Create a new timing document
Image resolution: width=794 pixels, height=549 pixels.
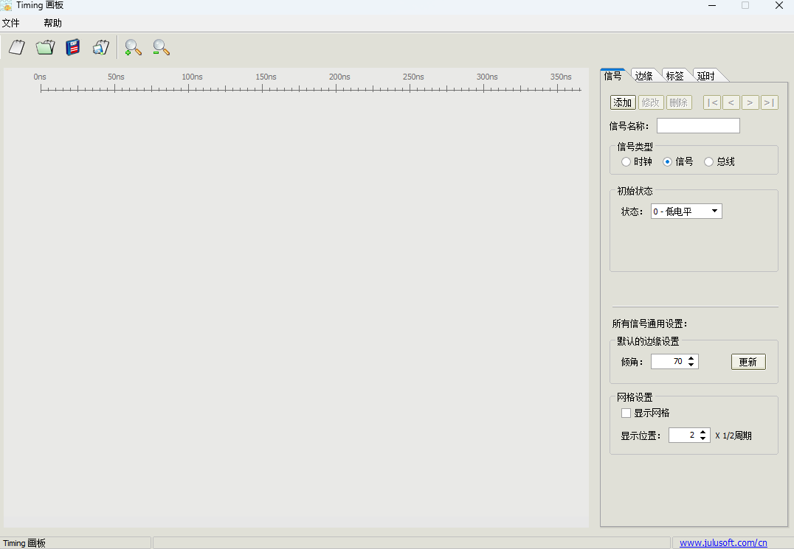(x=16, y=46)
